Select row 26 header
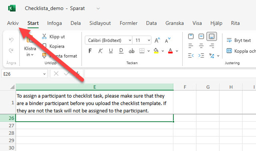Viewport: 256px width, 151px height. pyautogui.click(x=8, y=118)
